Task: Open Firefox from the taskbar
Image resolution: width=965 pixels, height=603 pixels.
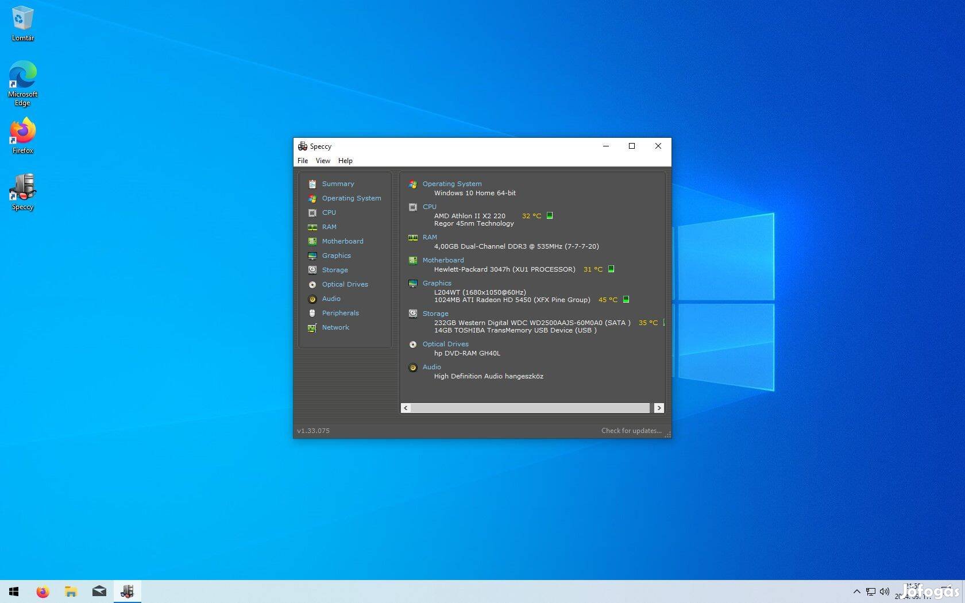Action: (43, 592)
